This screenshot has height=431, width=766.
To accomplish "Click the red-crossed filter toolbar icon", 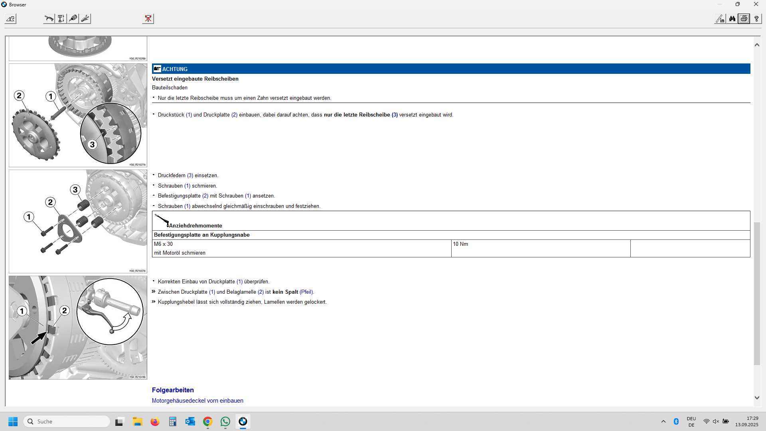I will point(148,19).
